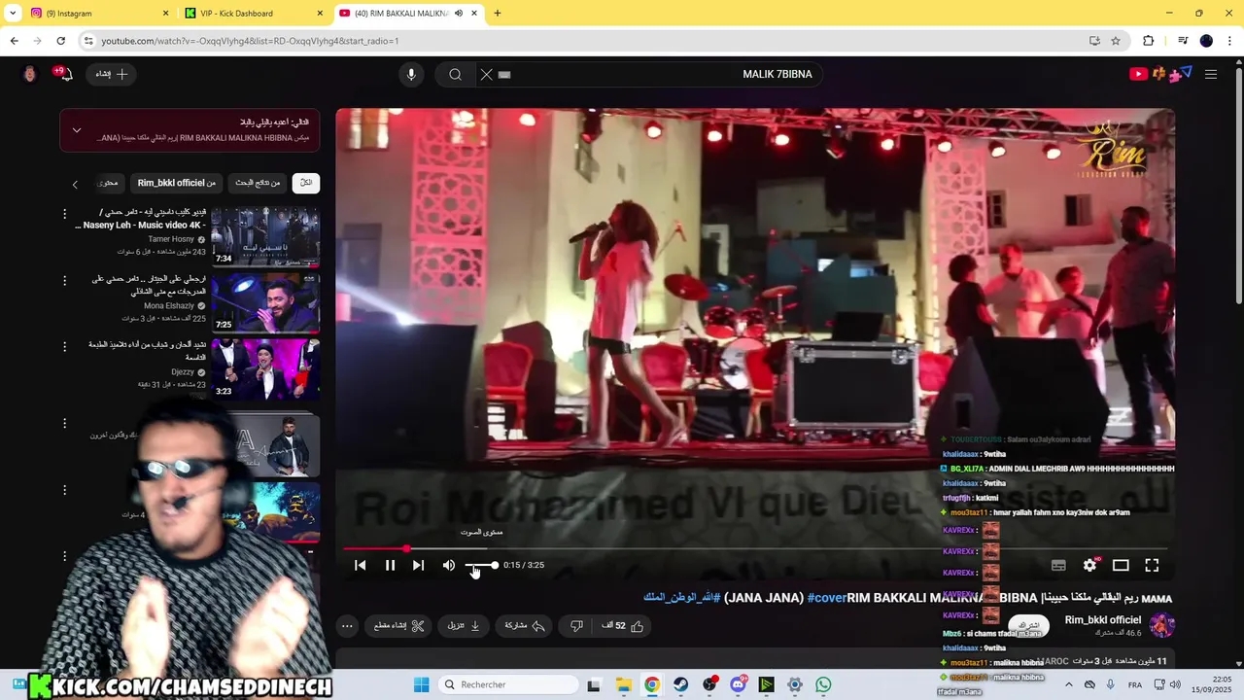1244x700 pixels.
Task: Open the account avatar menu
Action: click(30, 74)
